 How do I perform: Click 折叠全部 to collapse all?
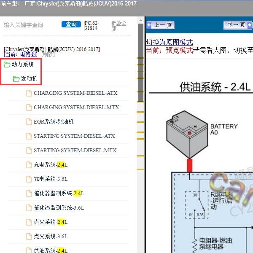118,26
